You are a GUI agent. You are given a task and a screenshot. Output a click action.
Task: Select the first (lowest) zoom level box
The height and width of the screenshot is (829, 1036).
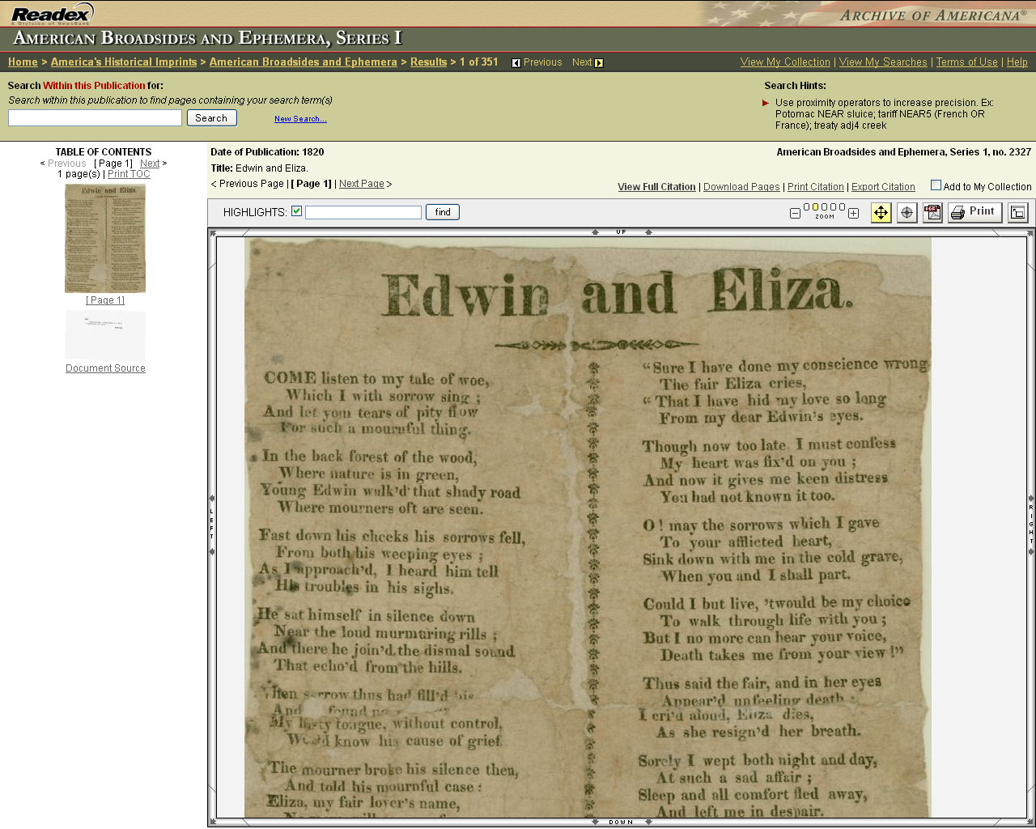(807, 207)
